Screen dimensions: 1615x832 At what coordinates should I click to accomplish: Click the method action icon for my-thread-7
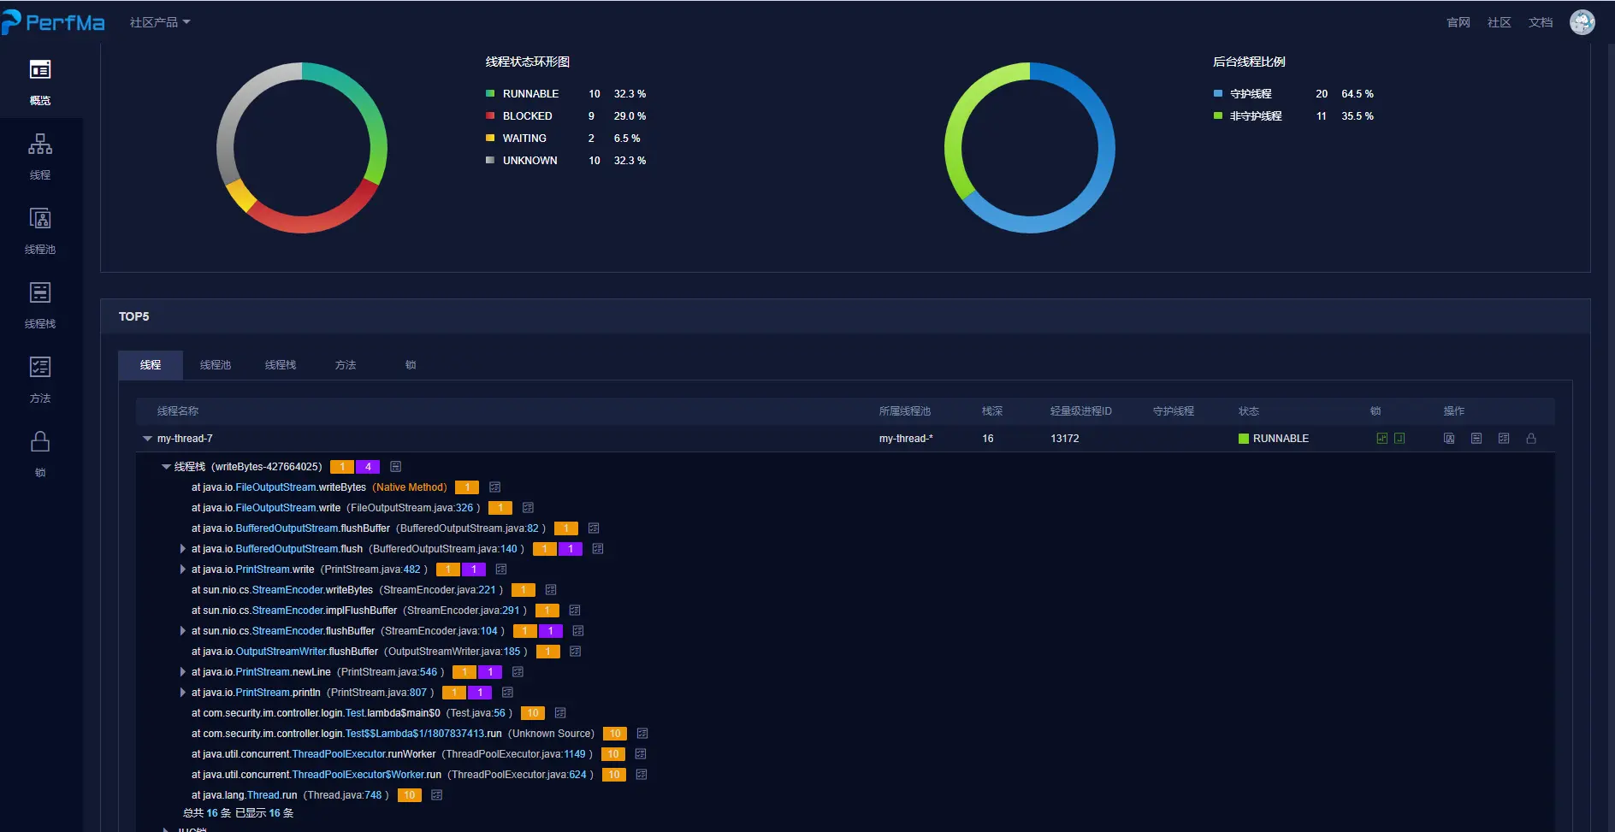1504,439
